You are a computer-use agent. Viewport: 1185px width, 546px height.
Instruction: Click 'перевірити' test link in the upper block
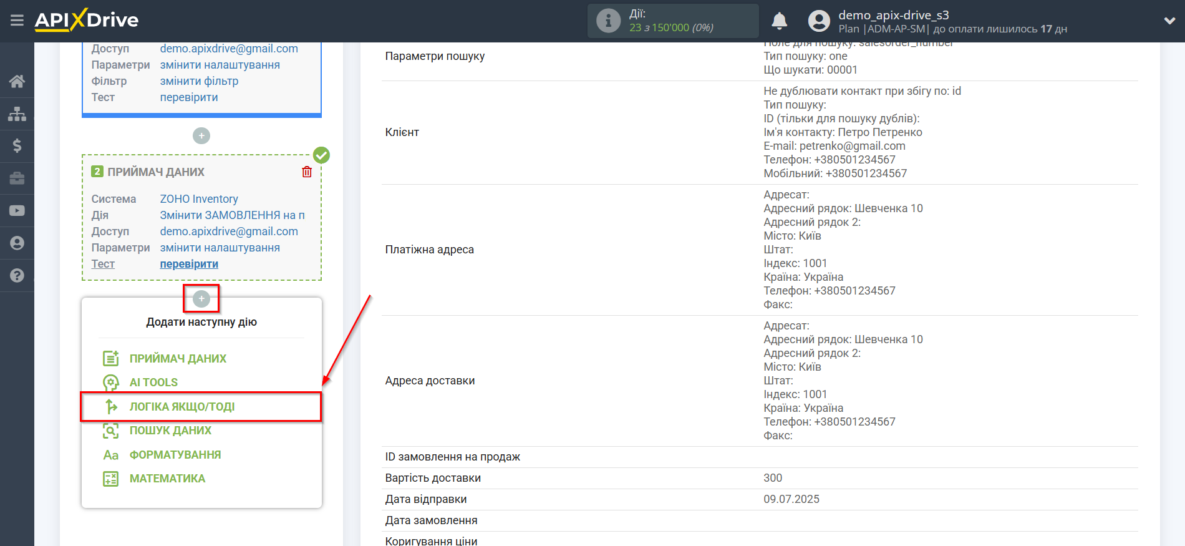tap(189, 97)
